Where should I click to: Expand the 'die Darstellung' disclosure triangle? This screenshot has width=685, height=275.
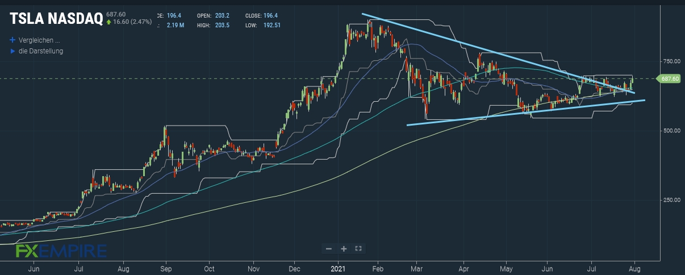(x=12, y=51)
